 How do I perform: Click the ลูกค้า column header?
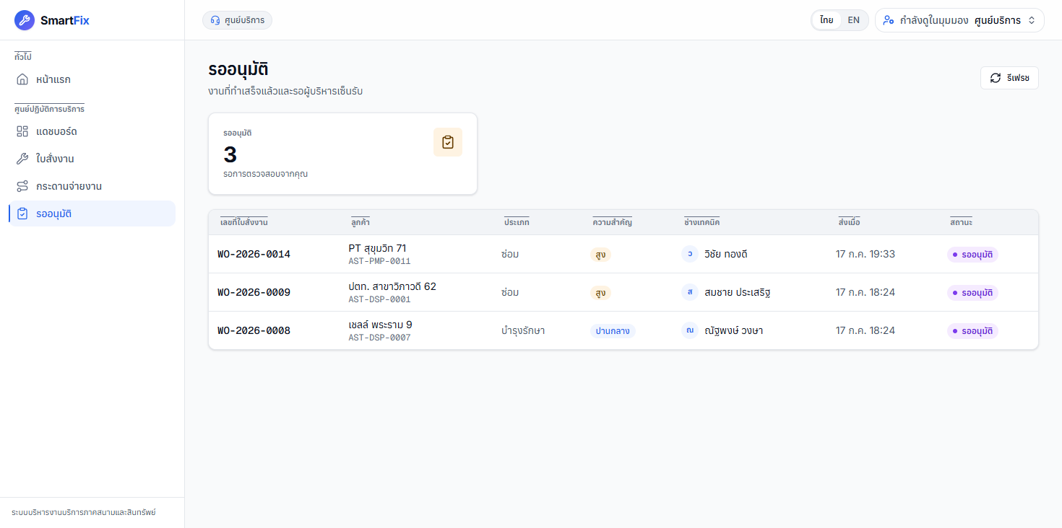point(361,222)
